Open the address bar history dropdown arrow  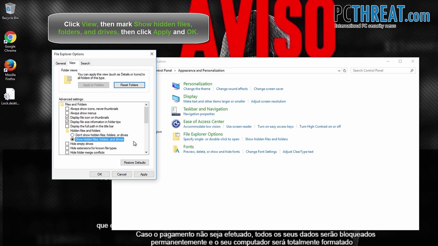339,71
